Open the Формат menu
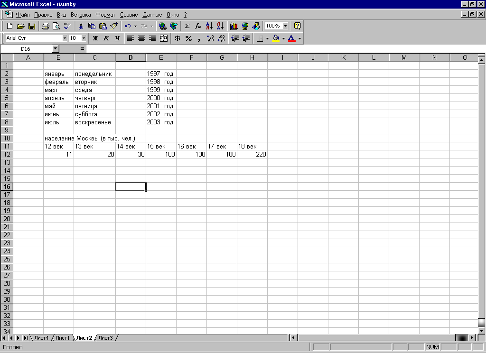The image size is (486, 353). (105, 15)
